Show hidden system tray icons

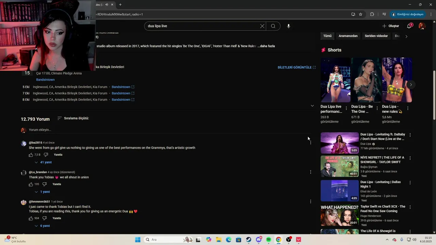[x=387, y=240]
